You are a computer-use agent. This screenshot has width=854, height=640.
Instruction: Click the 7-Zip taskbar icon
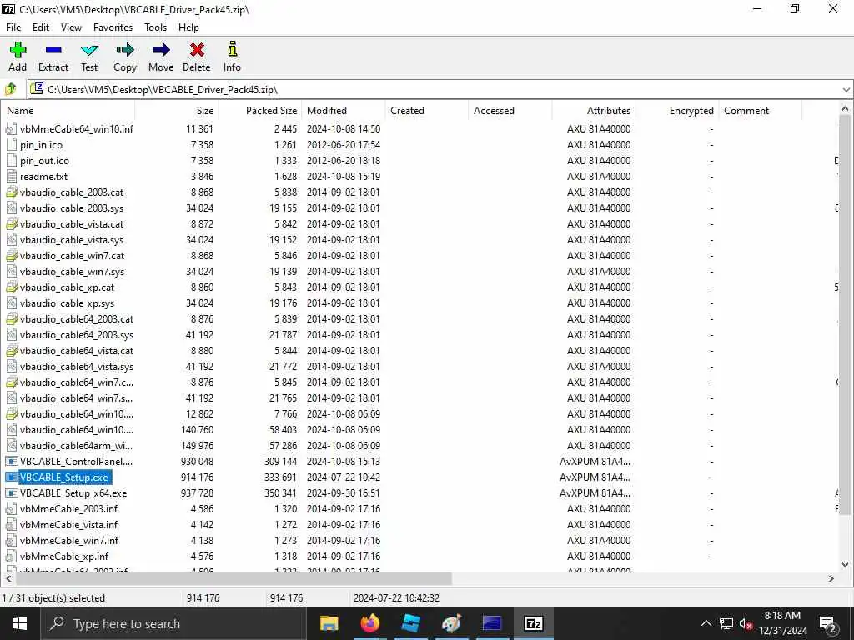(533, 623)
